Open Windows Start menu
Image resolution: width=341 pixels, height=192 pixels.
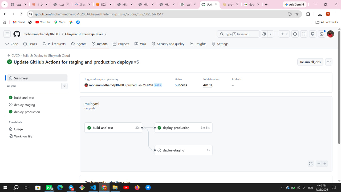pyautogui.click(x=5, y=187)
